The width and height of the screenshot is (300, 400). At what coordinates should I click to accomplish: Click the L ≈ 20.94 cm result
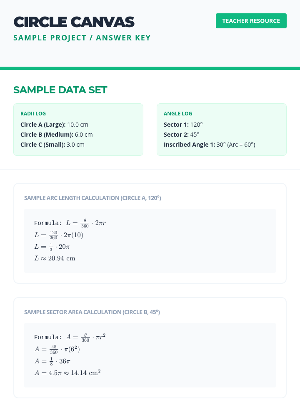point(55,258)
